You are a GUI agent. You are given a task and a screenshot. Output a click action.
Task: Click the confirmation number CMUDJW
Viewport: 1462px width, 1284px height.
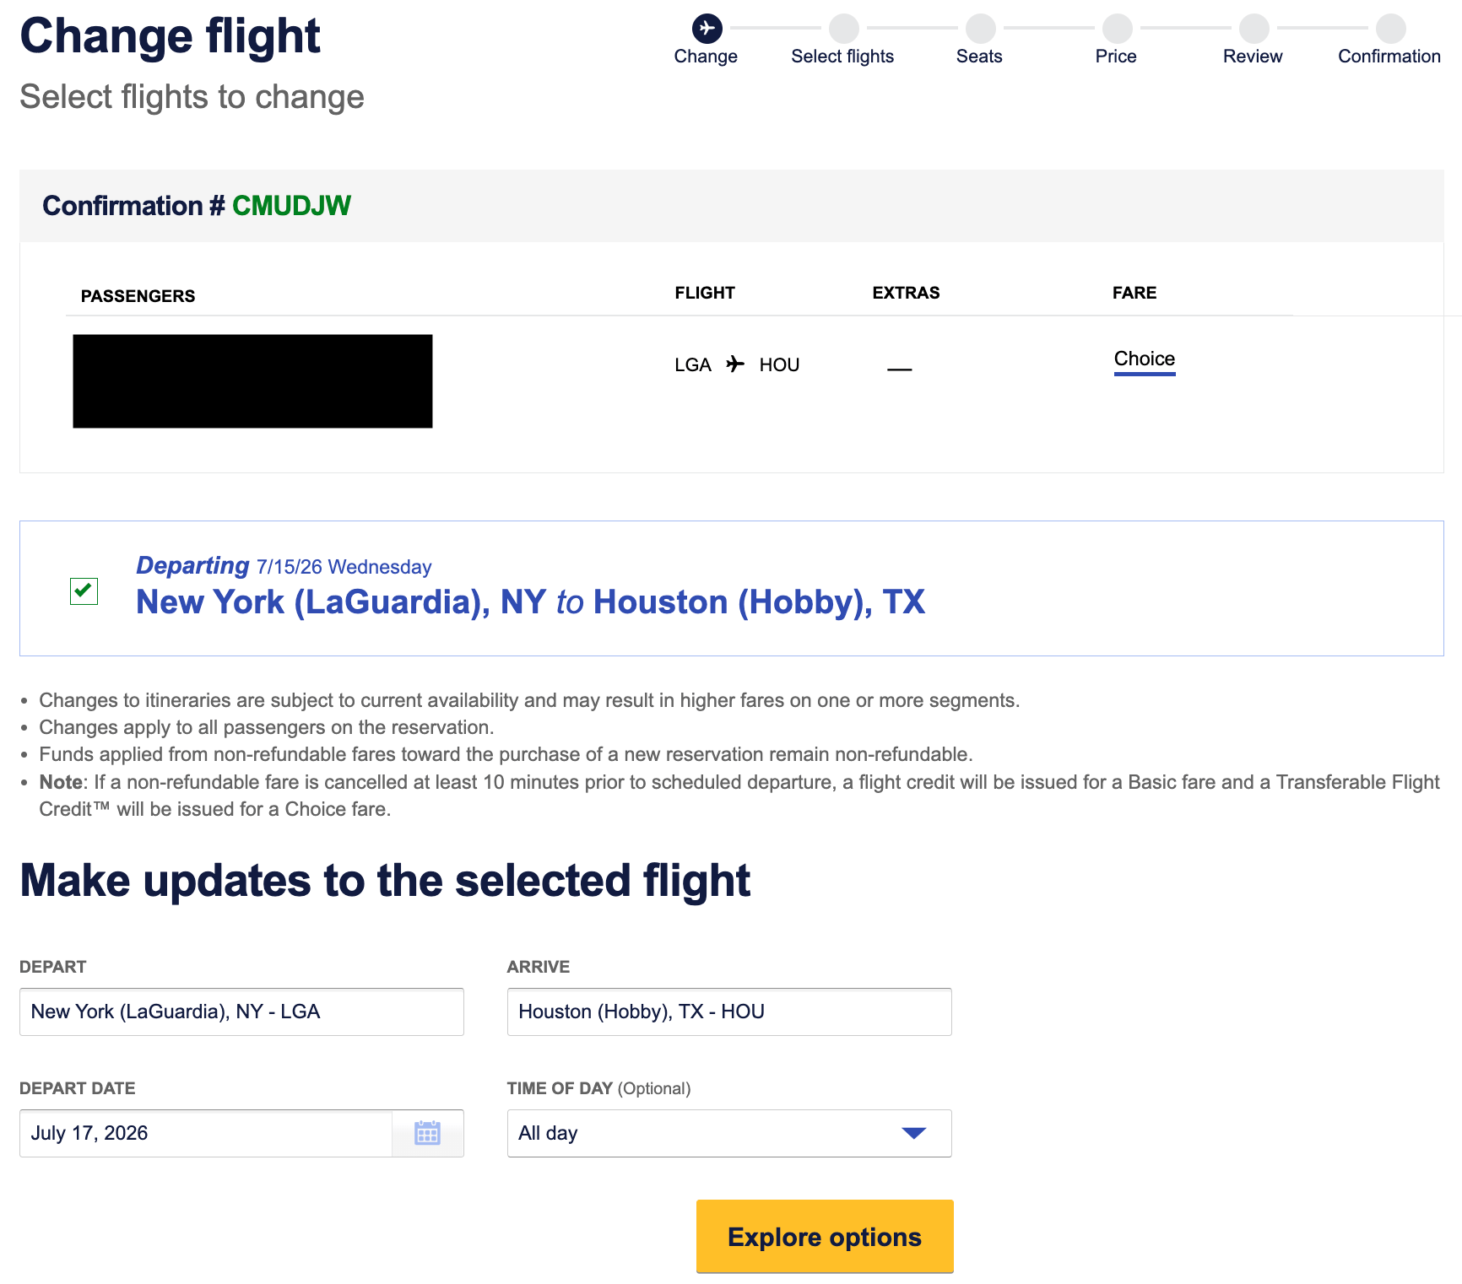coord(291,206)
